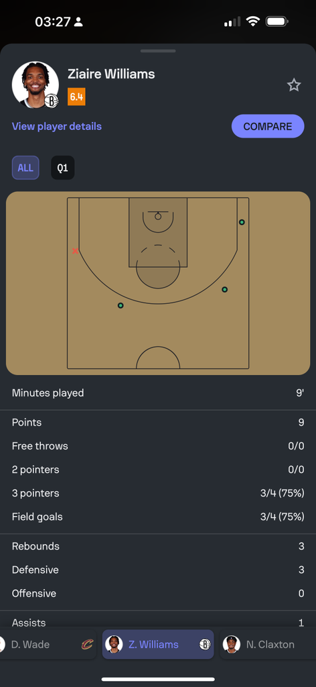Switch to N. Claxton player tab
Screen dimensions: 316x687
(268, 645)
